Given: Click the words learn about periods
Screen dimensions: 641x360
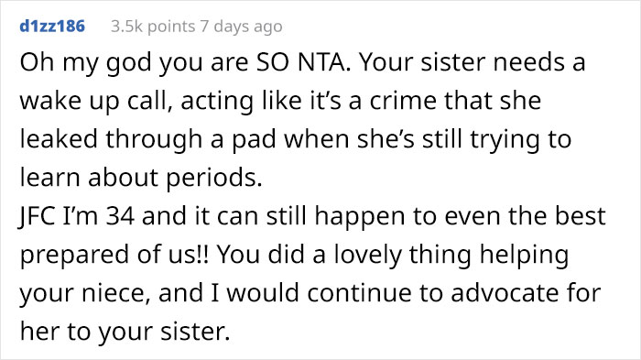Looking at the screenshot, I should click(x=141, y=178).
